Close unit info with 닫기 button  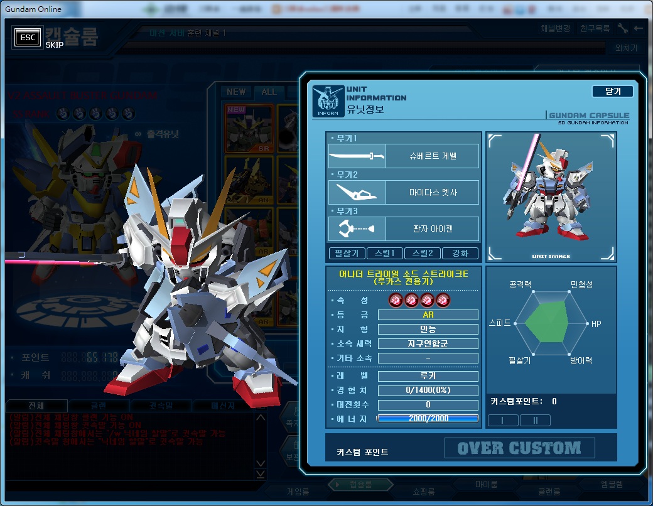(612, 91)
